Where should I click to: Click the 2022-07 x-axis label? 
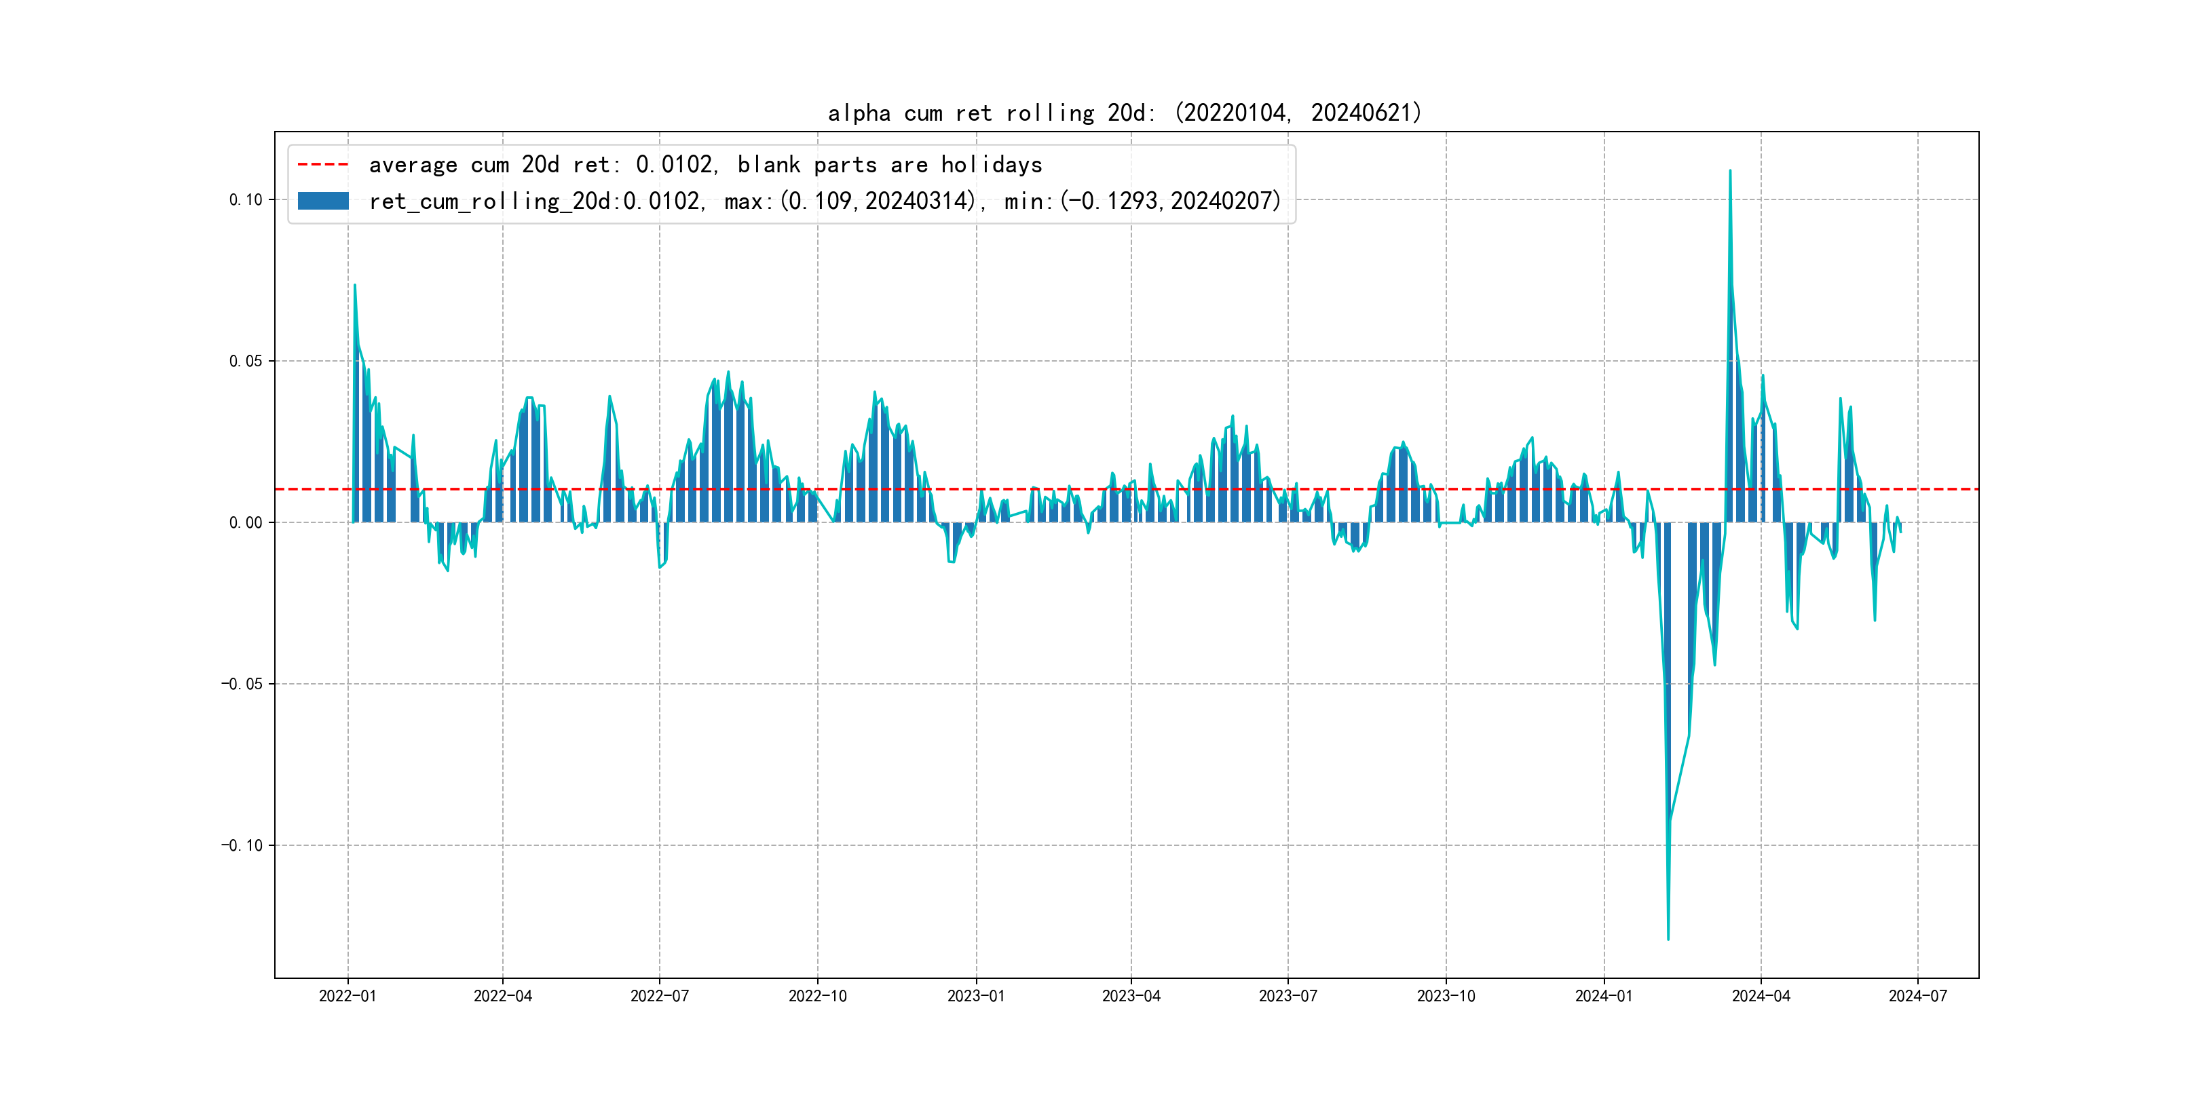(659, 996)
